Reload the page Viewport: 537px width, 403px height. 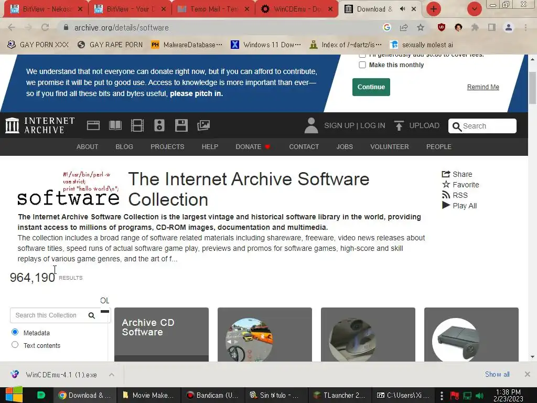tap(45, 27)
